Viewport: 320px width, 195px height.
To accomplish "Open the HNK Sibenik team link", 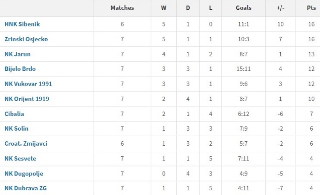I will point(22,24).
